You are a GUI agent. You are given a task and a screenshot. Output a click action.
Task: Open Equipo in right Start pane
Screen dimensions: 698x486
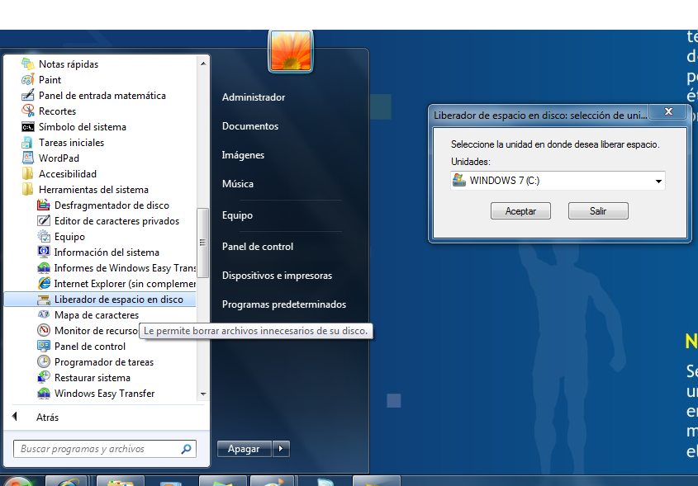click(x=237, y=215)
